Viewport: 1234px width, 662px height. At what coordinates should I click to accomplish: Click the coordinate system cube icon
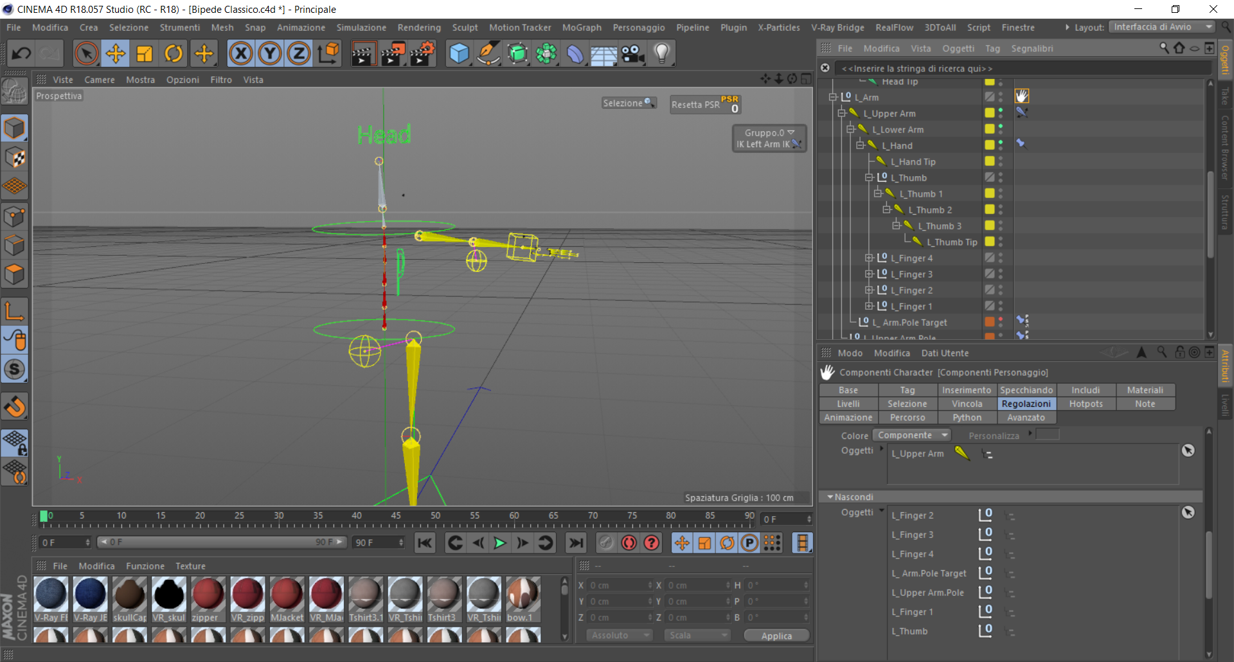[328, 54]
